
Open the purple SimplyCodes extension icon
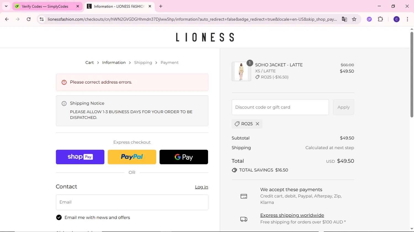pyautogui.click(x=369, y=19)
